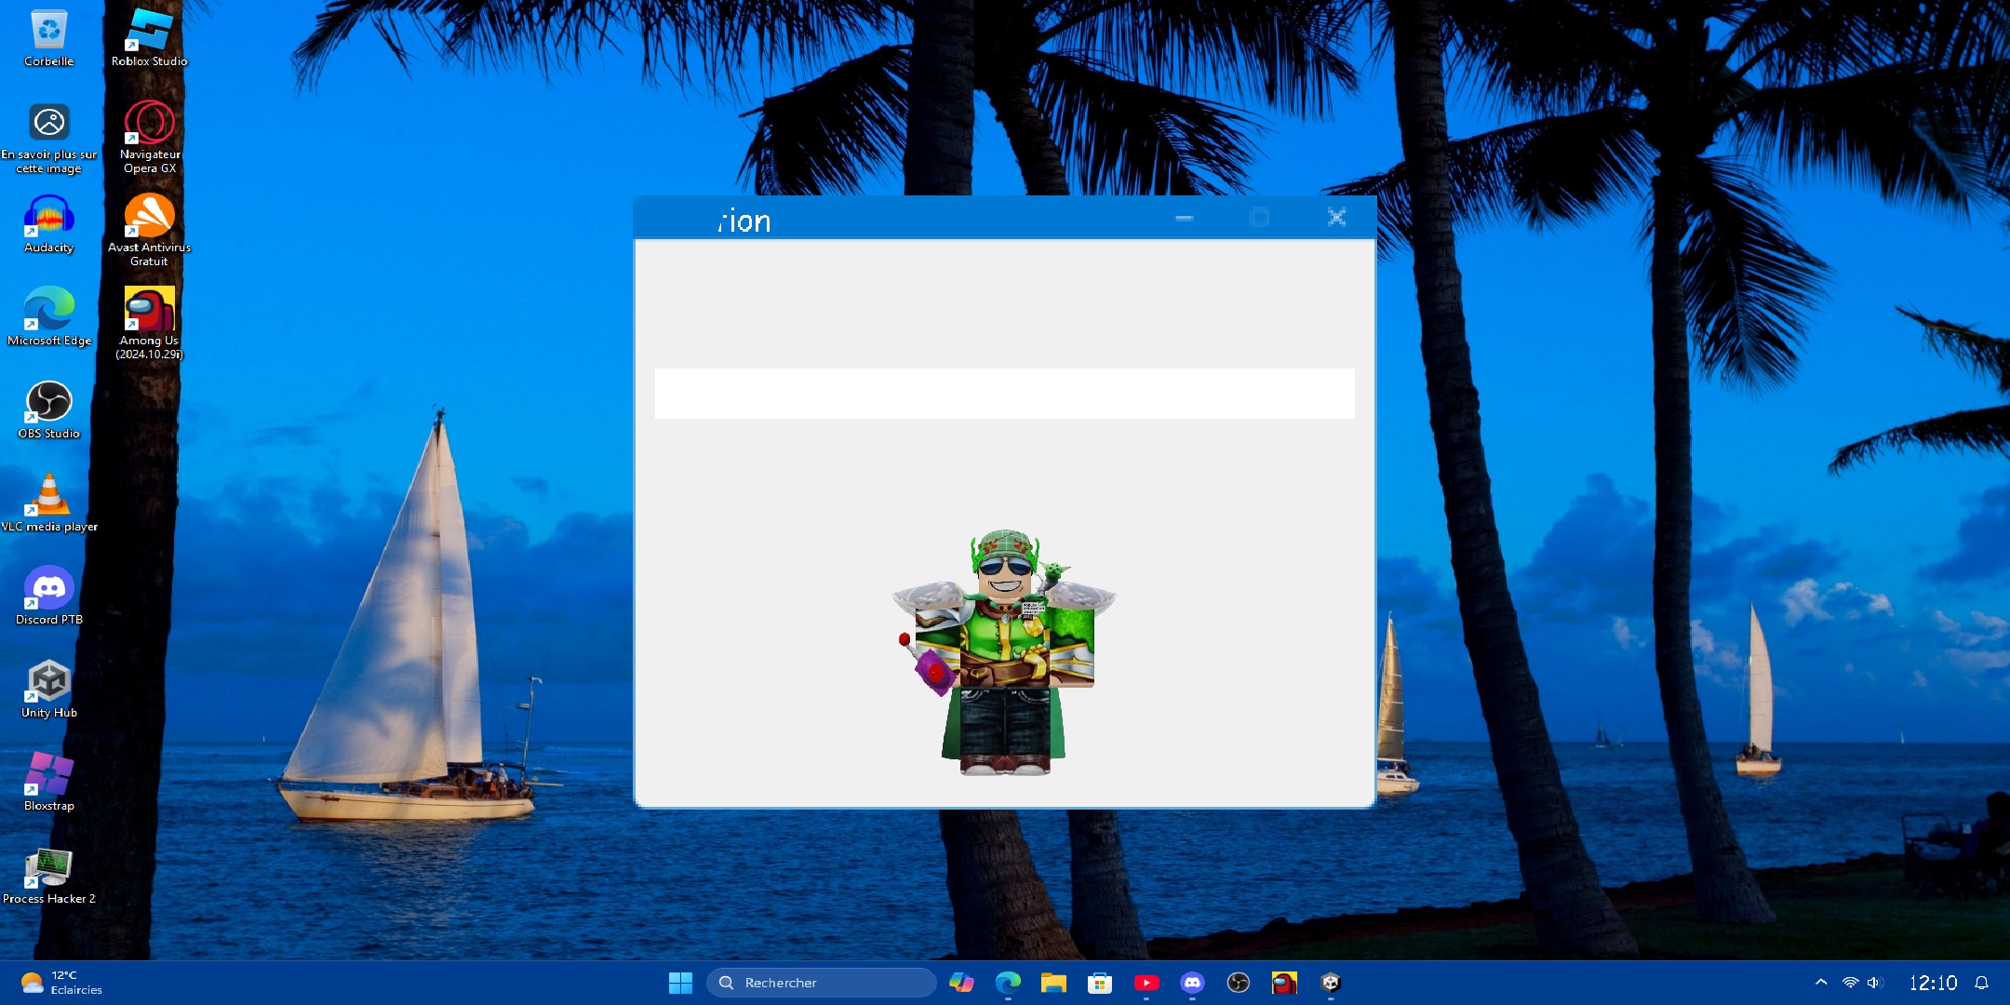
Task: Open the YouTube app in taskbar
Action: (1146, 983)
